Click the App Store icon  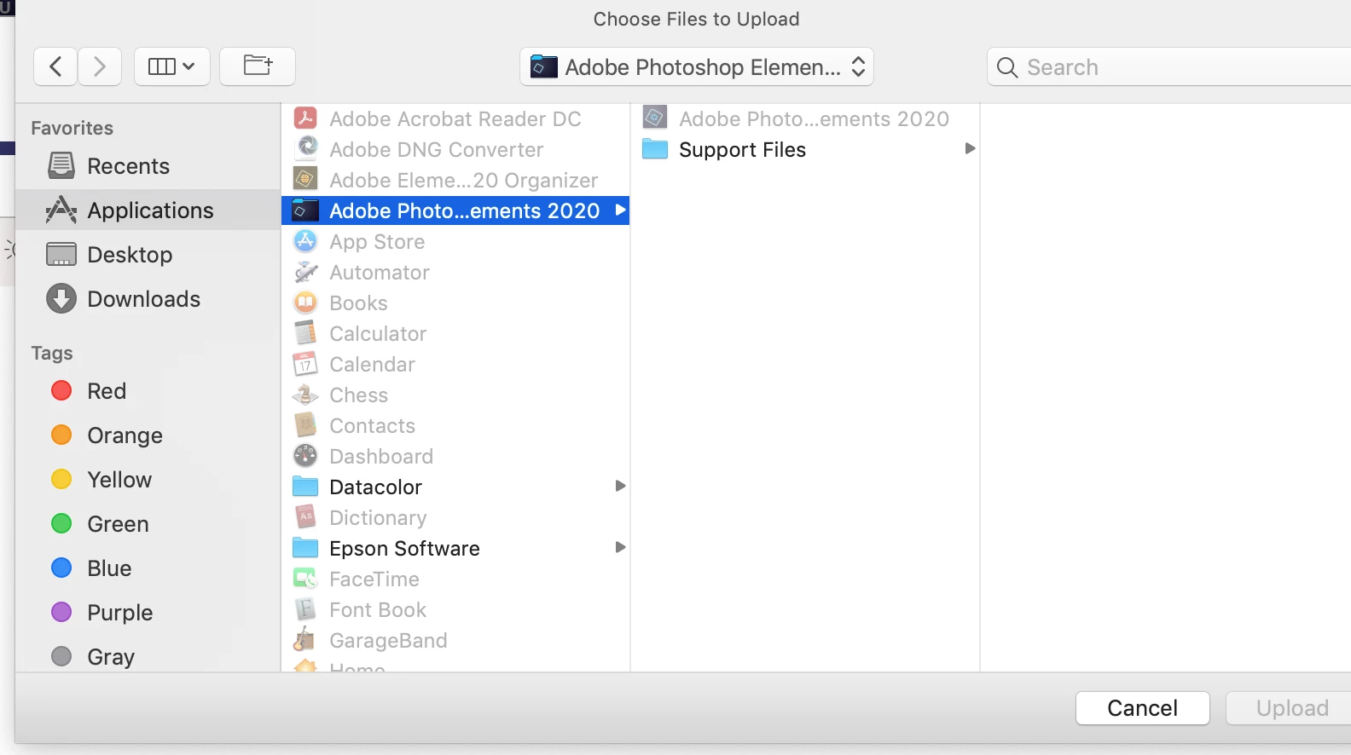coord(305,240)
